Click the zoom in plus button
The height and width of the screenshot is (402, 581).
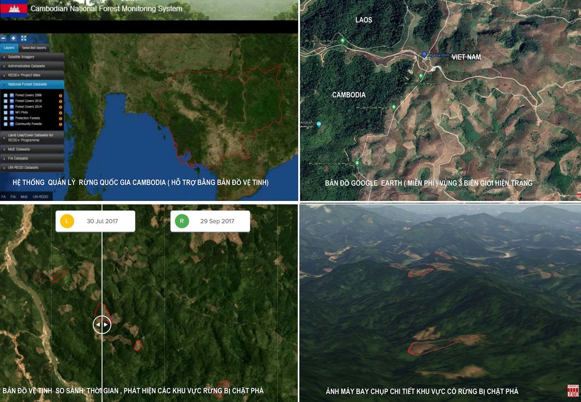click(x=13, y=38)
